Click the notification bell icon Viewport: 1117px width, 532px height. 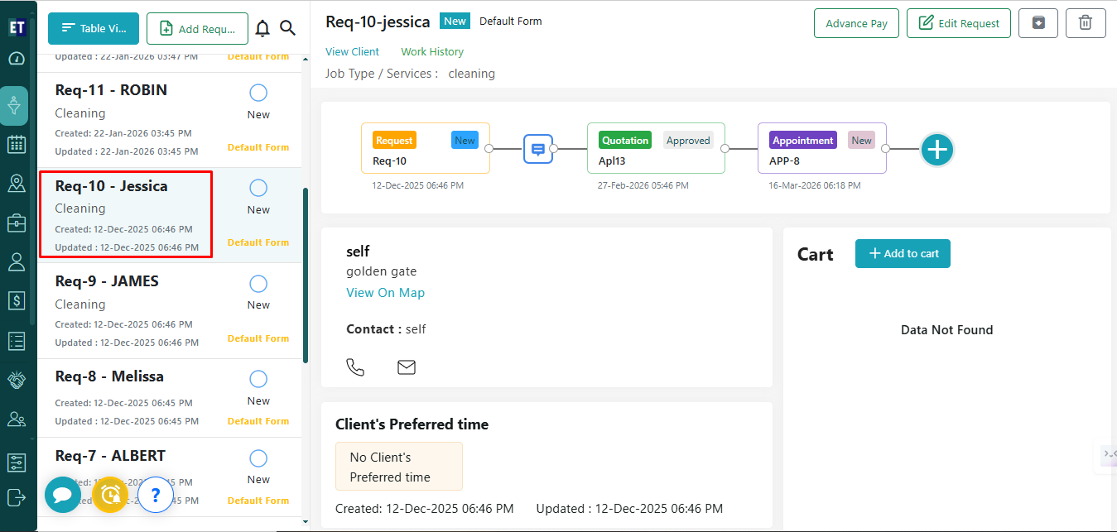262,28
